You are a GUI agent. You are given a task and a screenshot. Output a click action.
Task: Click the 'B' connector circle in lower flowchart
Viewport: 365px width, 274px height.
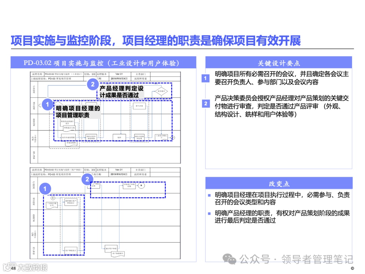tap(141, 185)
